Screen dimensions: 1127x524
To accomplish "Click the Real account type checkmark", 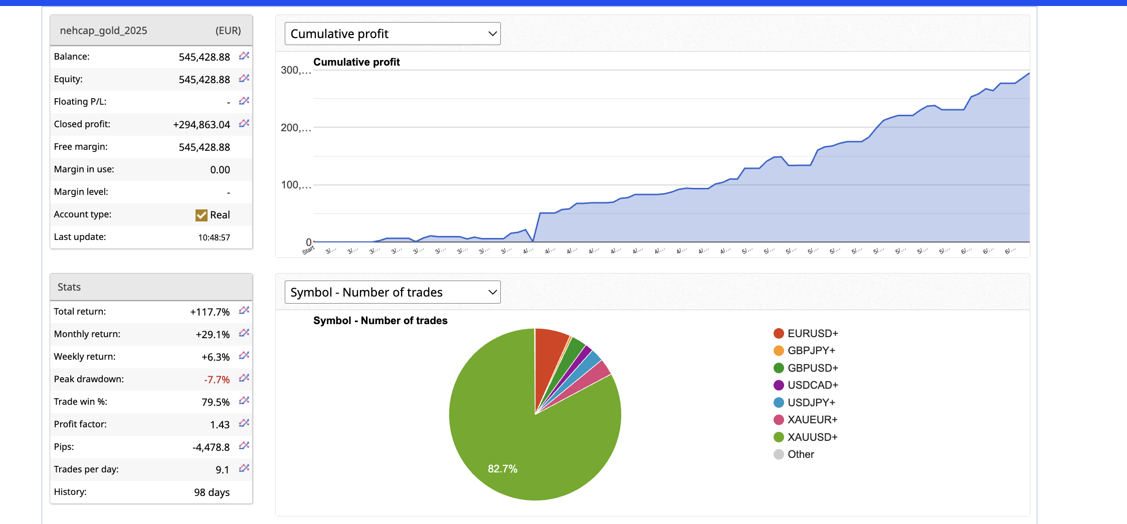I will 201,215.
